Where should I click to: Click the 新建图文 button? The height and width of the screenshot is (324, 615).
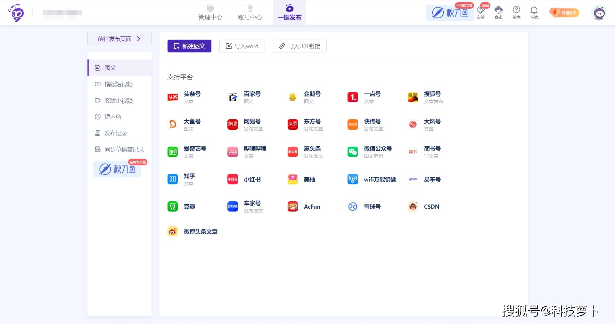click(x=189, y=46)
